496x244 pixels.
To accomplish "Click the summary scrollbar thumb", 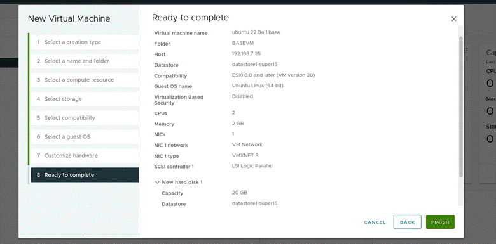I will 460,107.
